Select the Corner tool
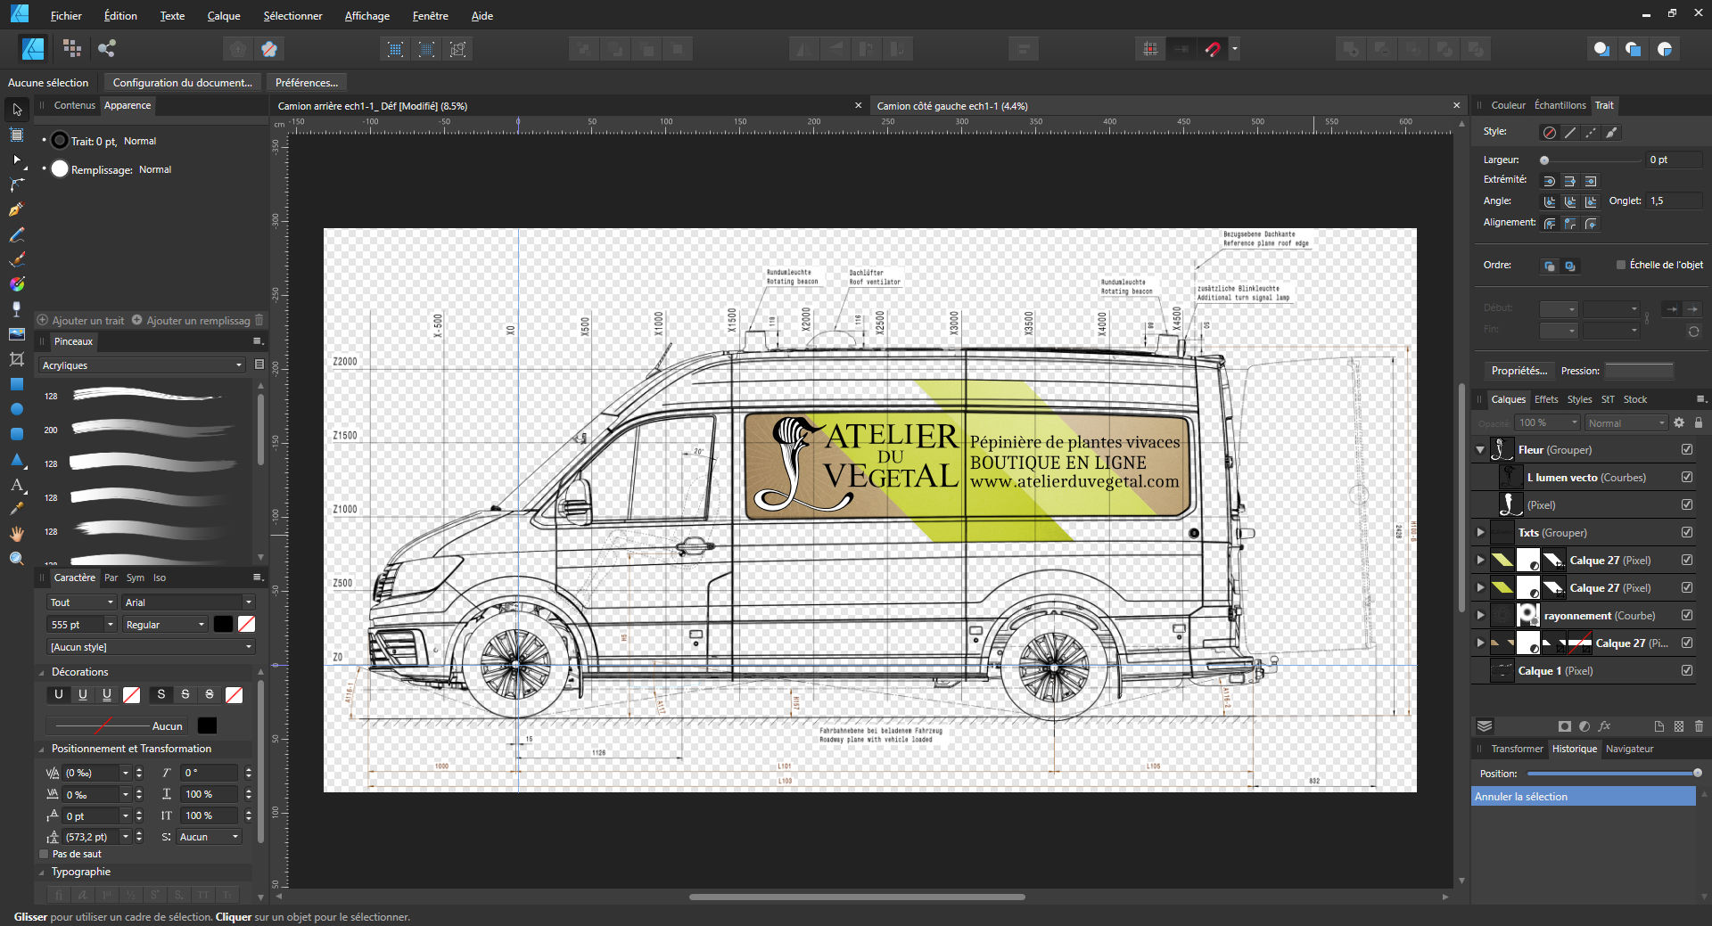Viewport: 1712px width, 926px height. [17, 184]
